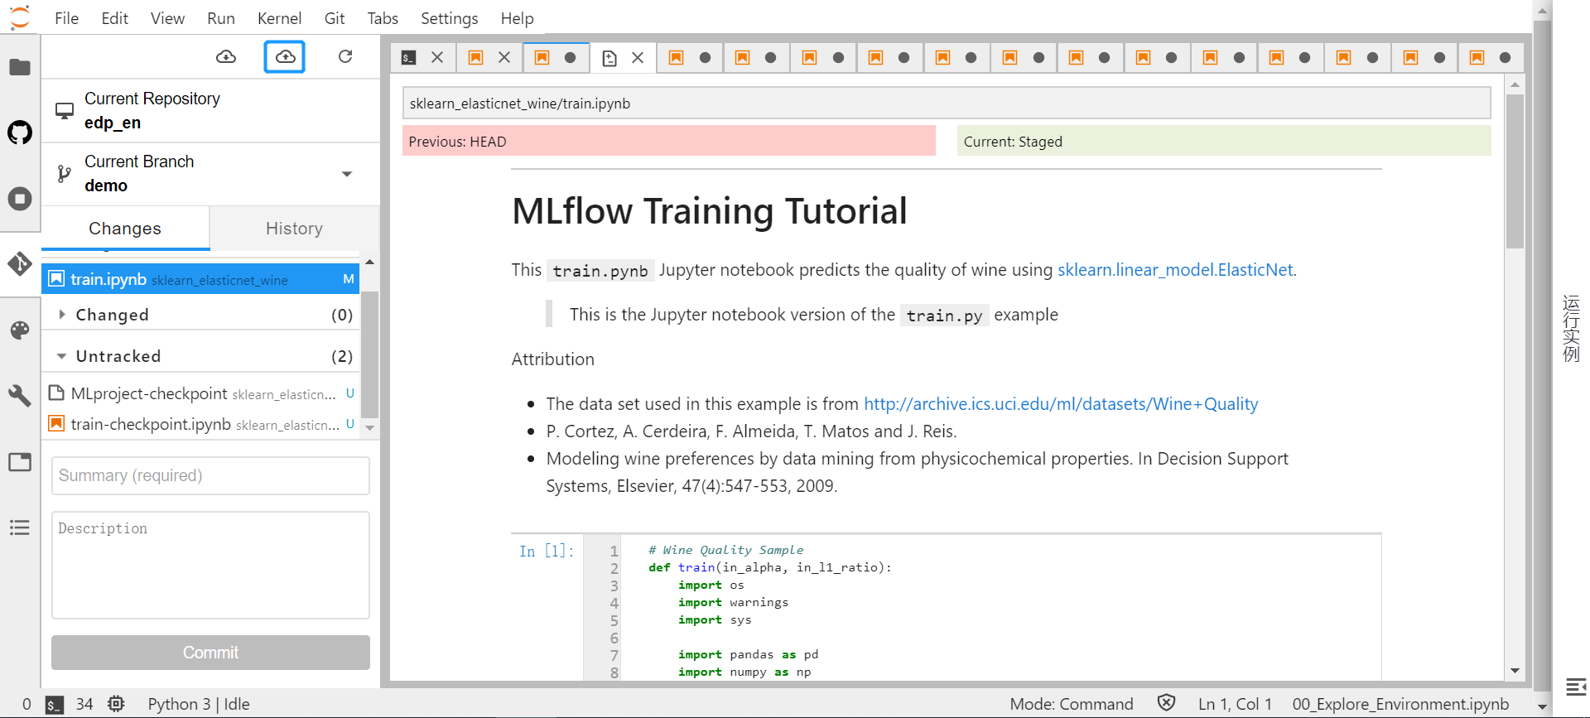Select untracked file MLproject-checkpoint

point(200,393)
